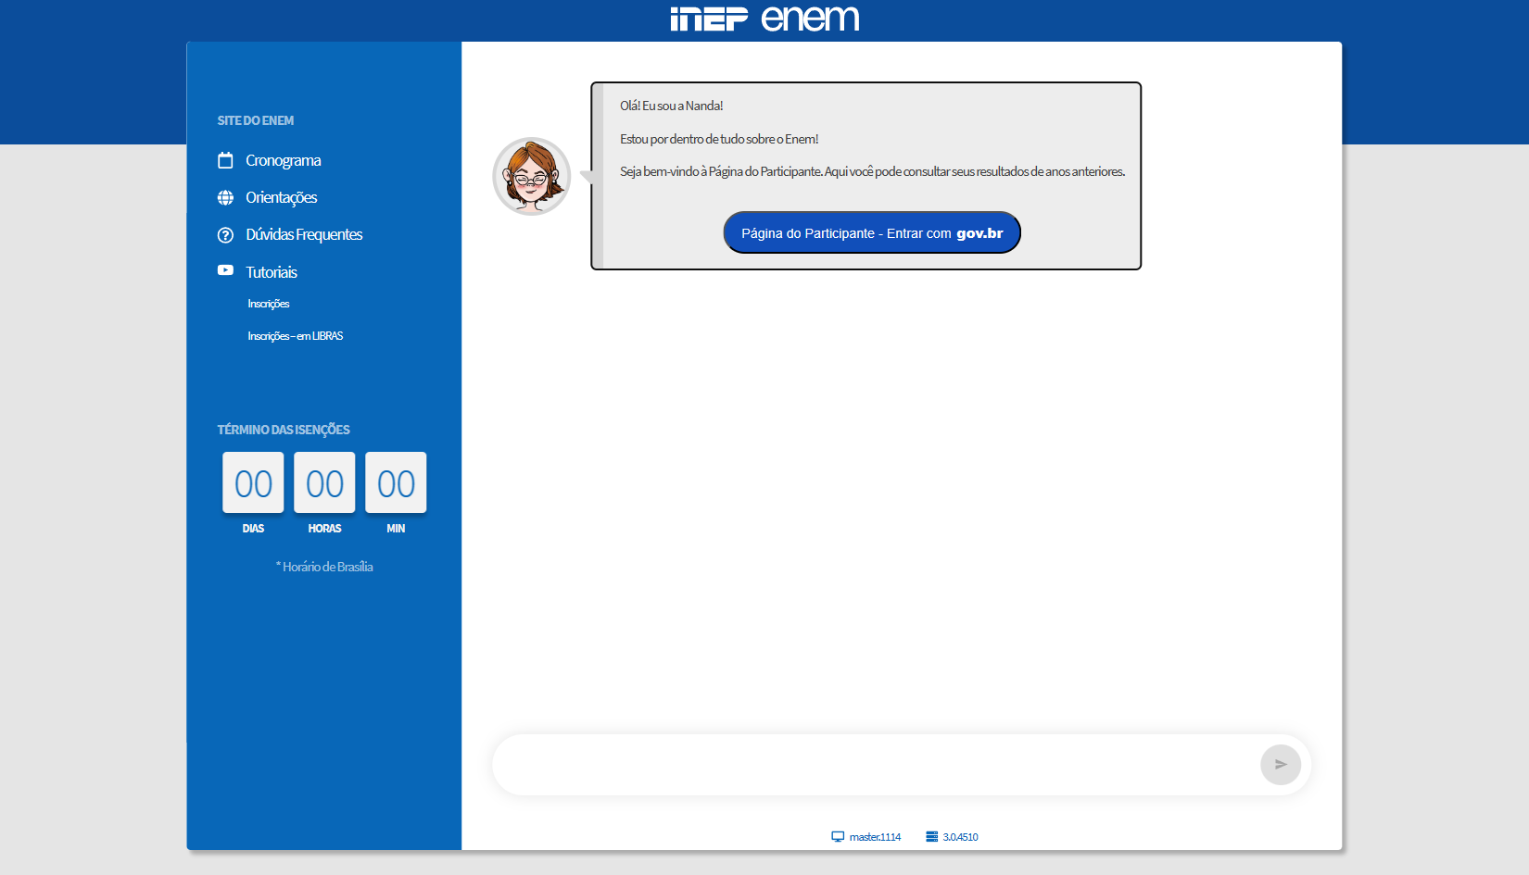Click the DIAS countdown box

click(253, 482)
